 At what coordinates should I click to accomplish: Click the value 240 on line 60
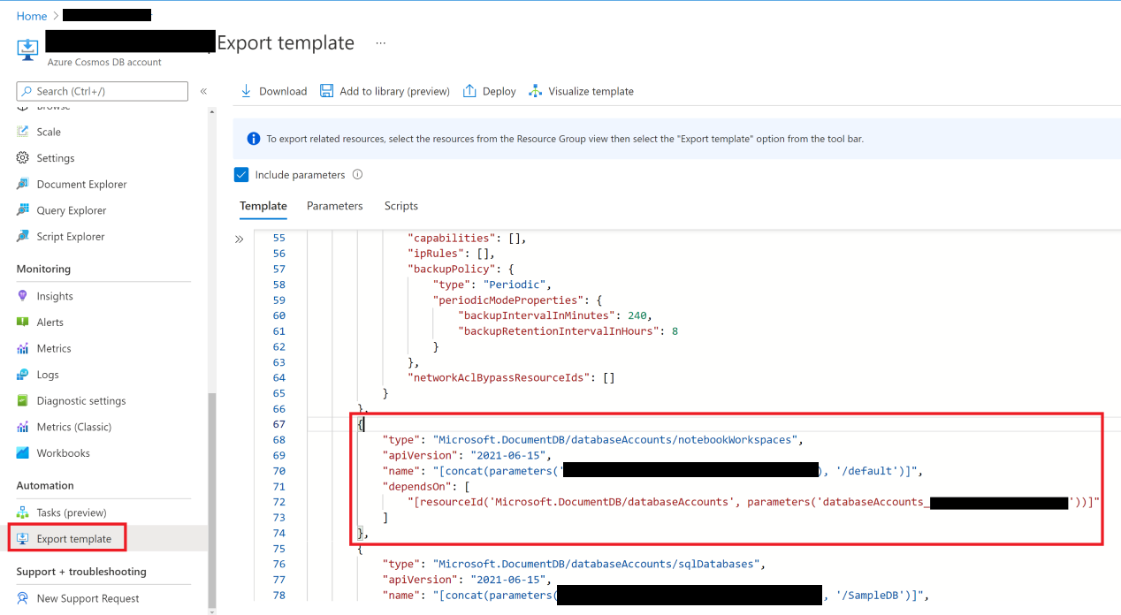click(639, 315)
